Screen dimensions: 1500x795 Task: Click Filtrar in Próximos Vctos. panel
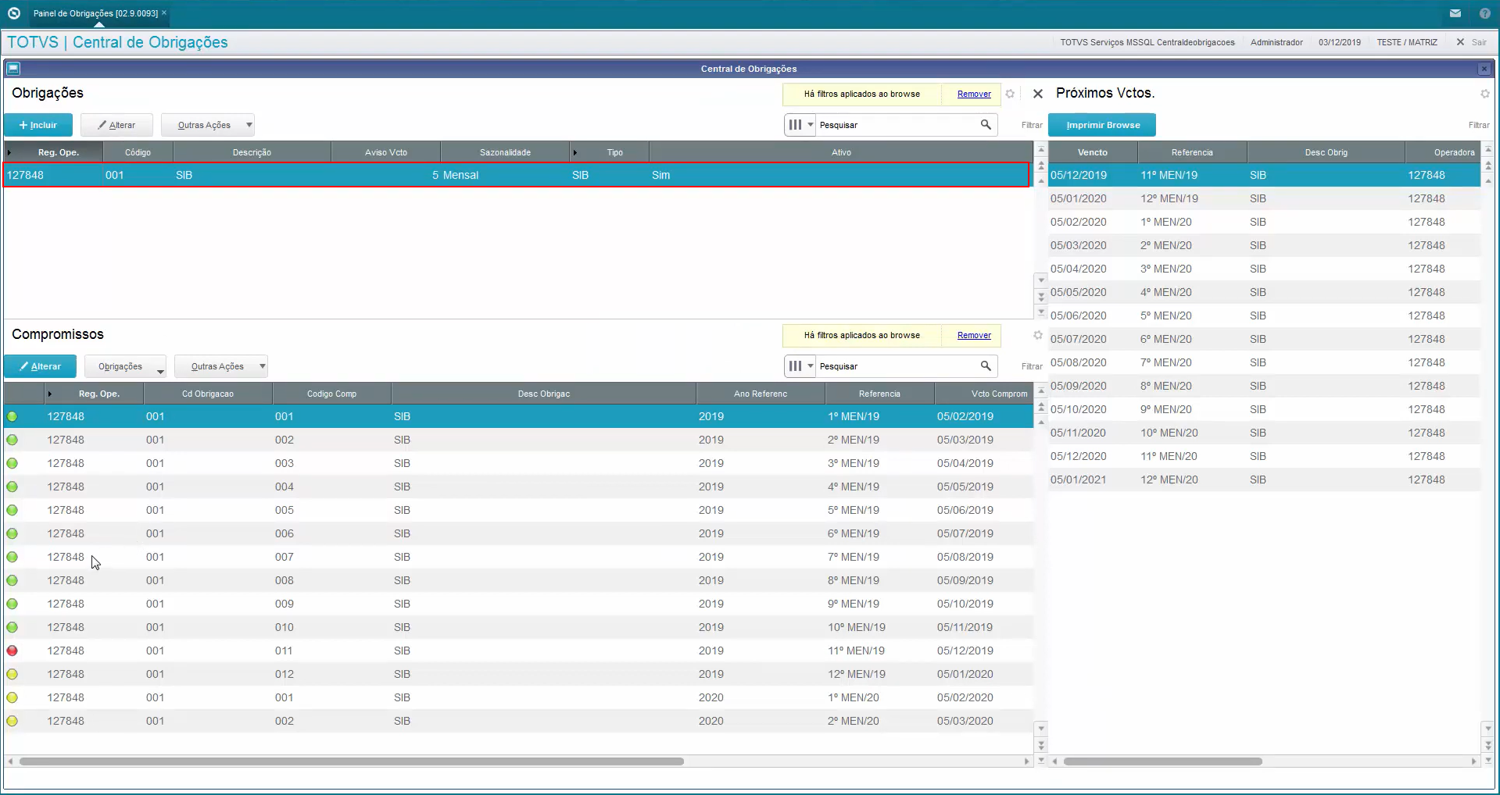point(1478,125)
